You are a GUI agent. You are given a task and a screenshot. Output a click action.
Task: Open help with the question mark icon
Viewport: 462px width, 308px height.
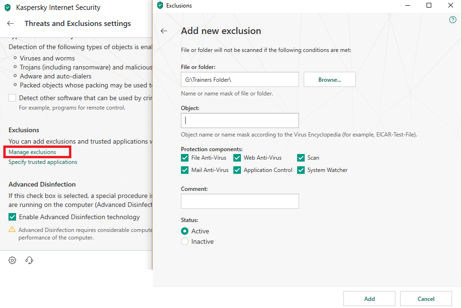pyautogui.click(x=453, y=20)
